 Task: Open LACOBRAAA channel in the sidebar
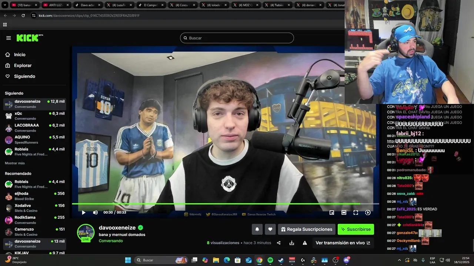click(35, 128)
